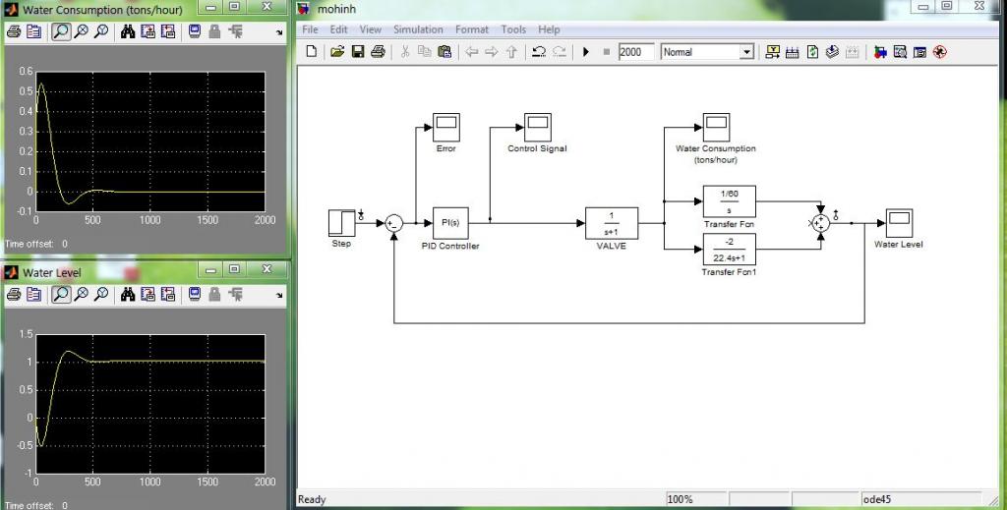Select the PID Controller block
The width and height of the screenshot is (1007, 510).
(450, 223)
